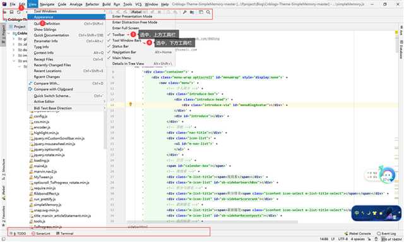Screen dimensions: 404x242
Task: Click the floating robot assistant widget
Action: pyautogui.click(x=387, y=174)
